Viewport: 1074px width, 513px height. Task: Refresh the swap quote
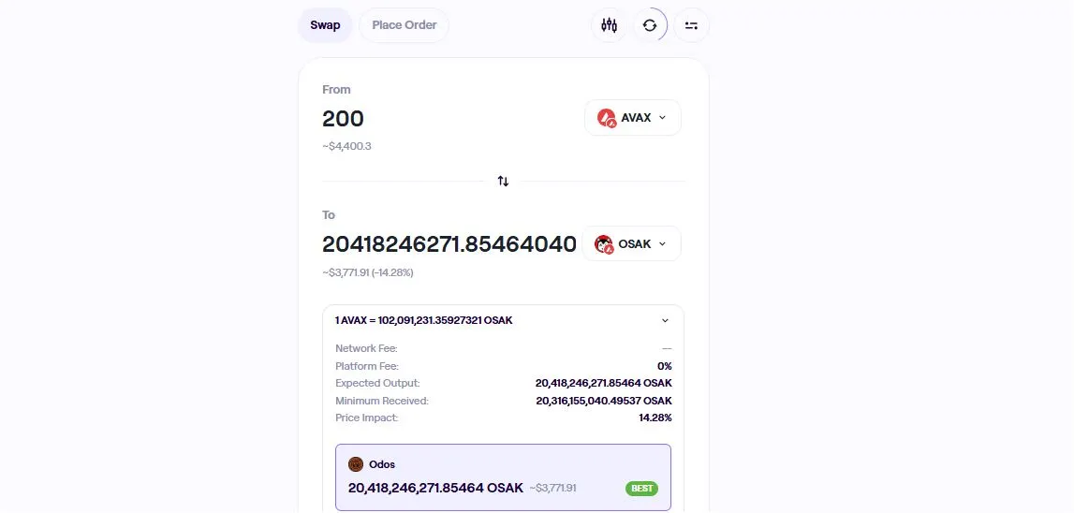[x=650, y=25]
